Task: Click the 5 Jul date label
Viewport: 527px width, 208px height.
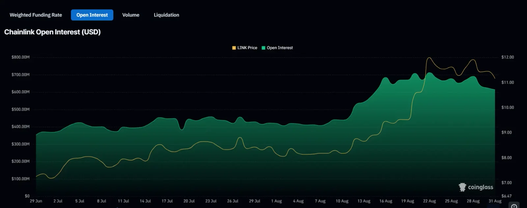Action: (80, 201)
